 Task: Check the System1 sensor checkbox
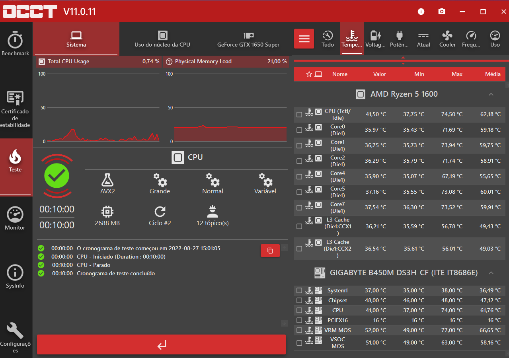(x=299, y=291)
